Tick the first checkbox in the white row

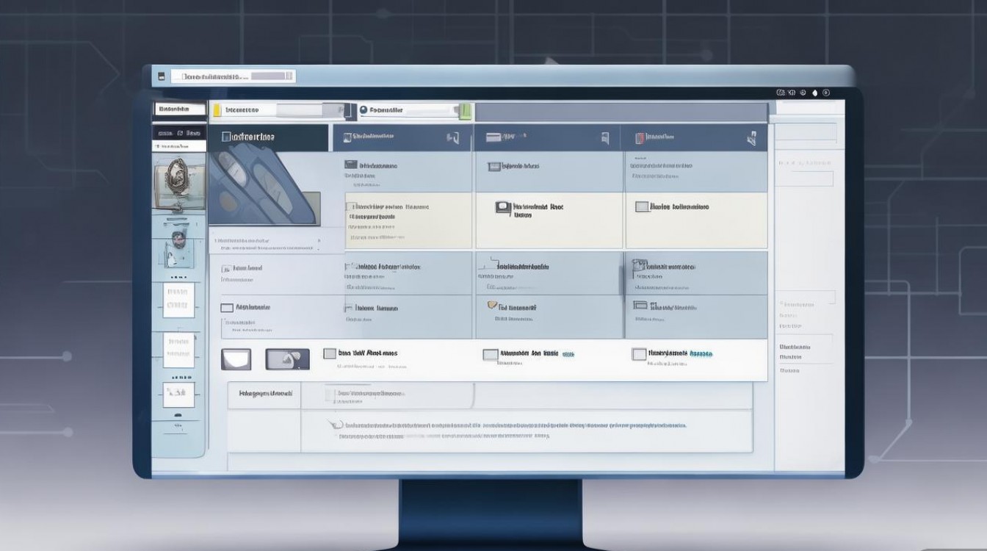click(x=330, y=353)
